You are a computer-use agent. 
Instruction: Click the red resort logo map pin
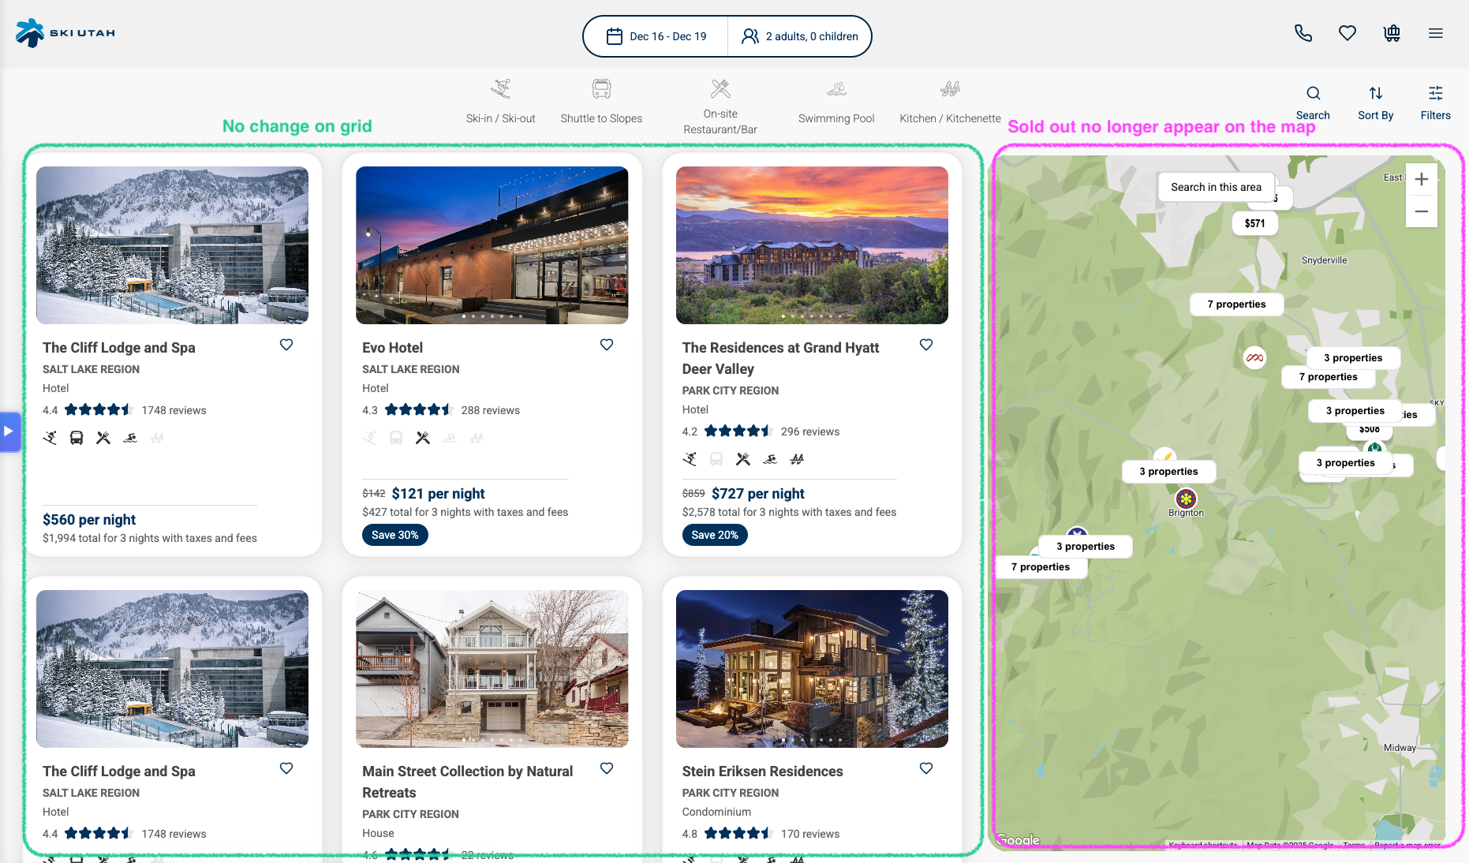1254,358
